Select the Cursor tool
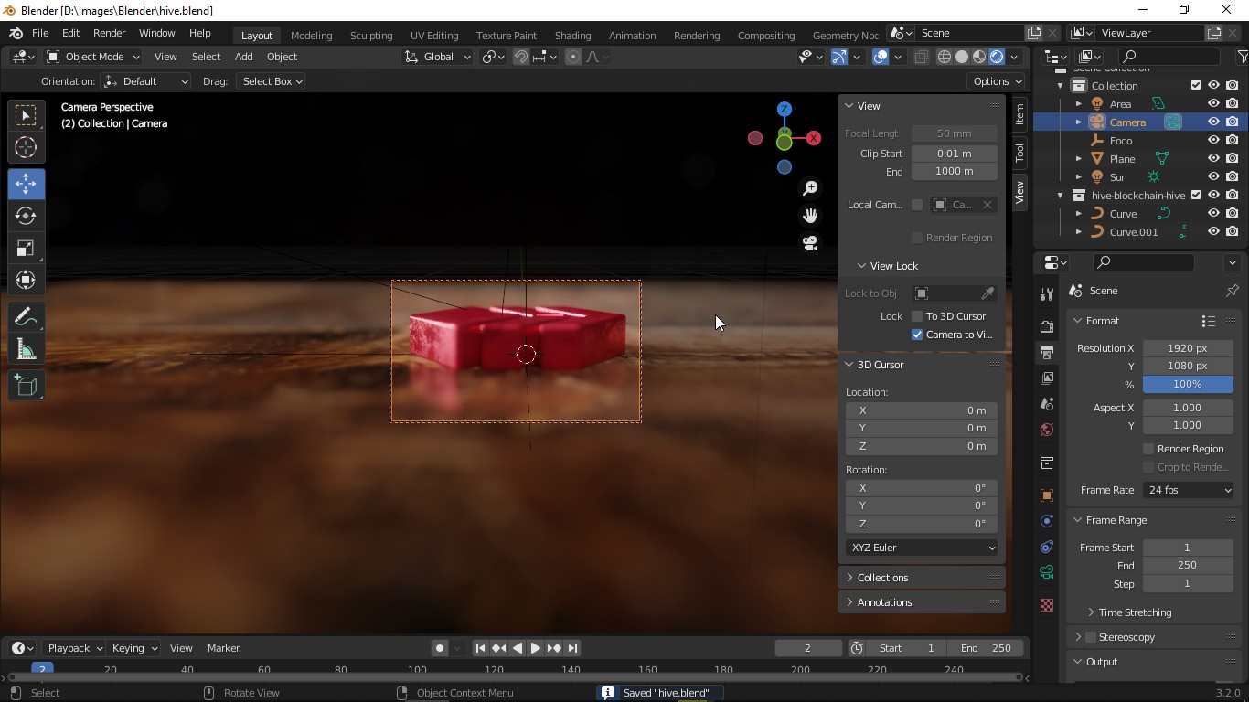1249x702 pixels. pos(26,147)
